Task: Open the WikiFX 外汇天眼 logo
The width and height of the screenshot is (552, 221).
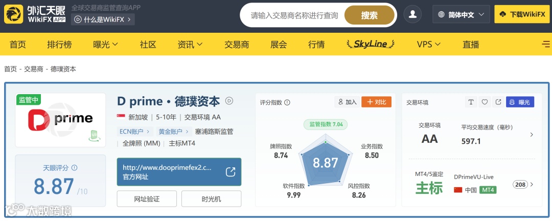Action: coord(35,14)
